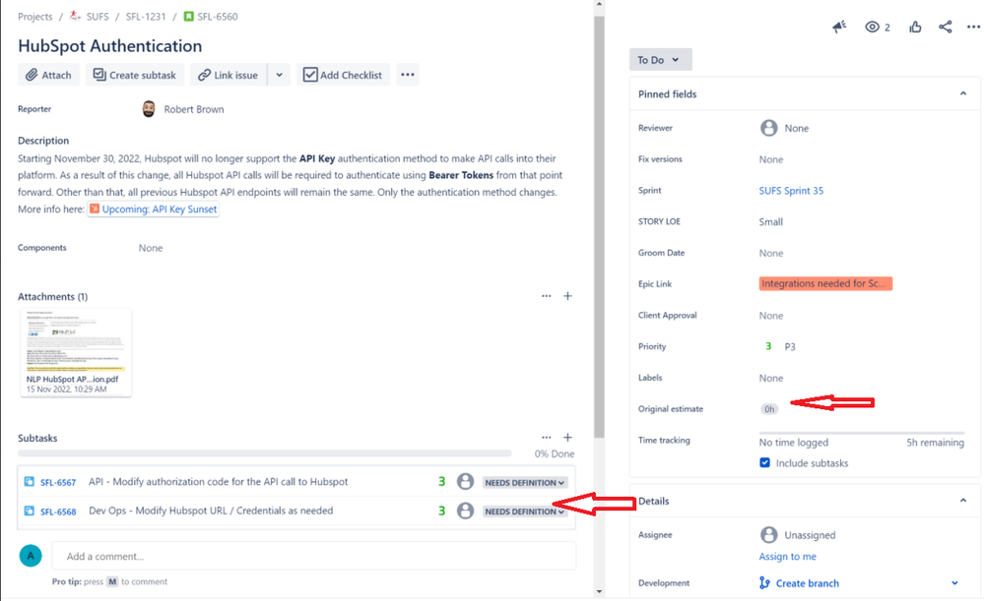This screenshot has width=984, height=601.
Task: Open the dropdown arrow beside Link issue
Action: [280, 75]
